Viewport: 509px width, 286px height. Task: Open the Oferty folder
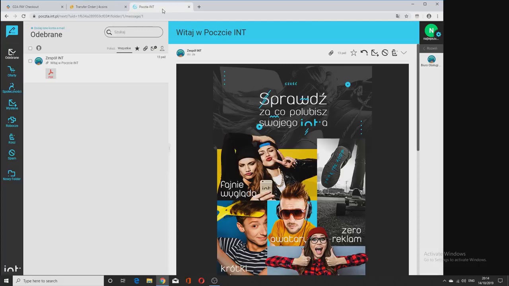[12, 71]
